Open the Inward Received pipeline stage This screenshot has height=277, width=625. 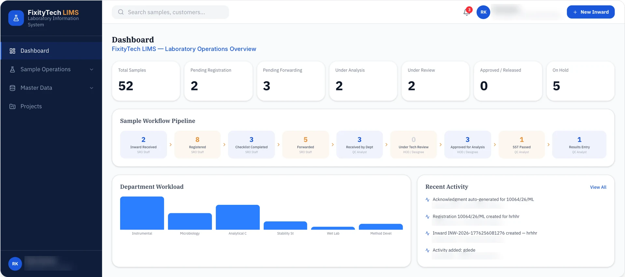(144, 145)
